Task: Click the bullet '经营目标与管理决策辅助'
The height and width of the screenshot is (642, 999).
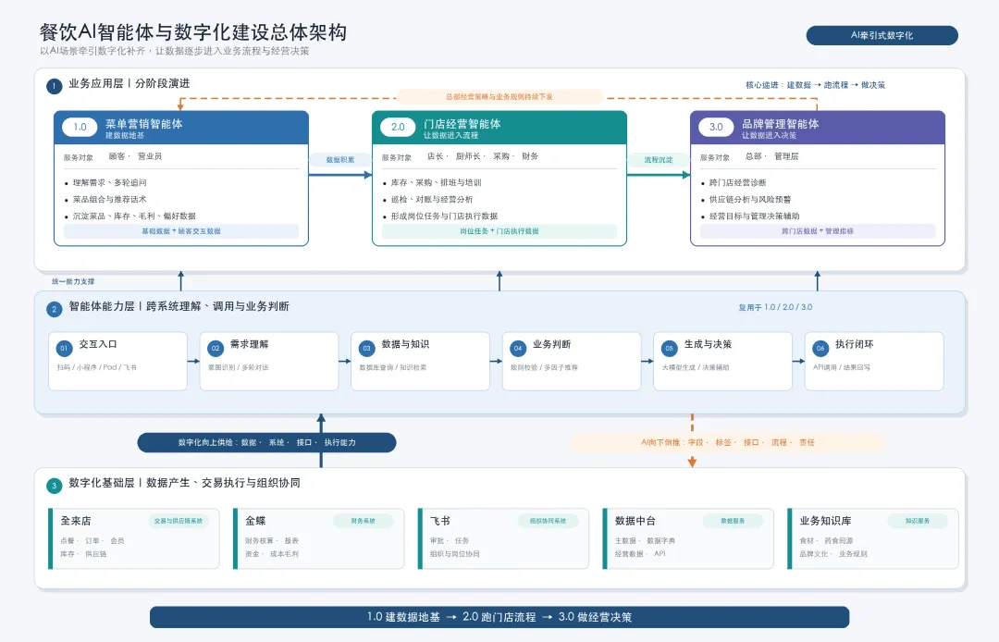Action: [755, 216]
